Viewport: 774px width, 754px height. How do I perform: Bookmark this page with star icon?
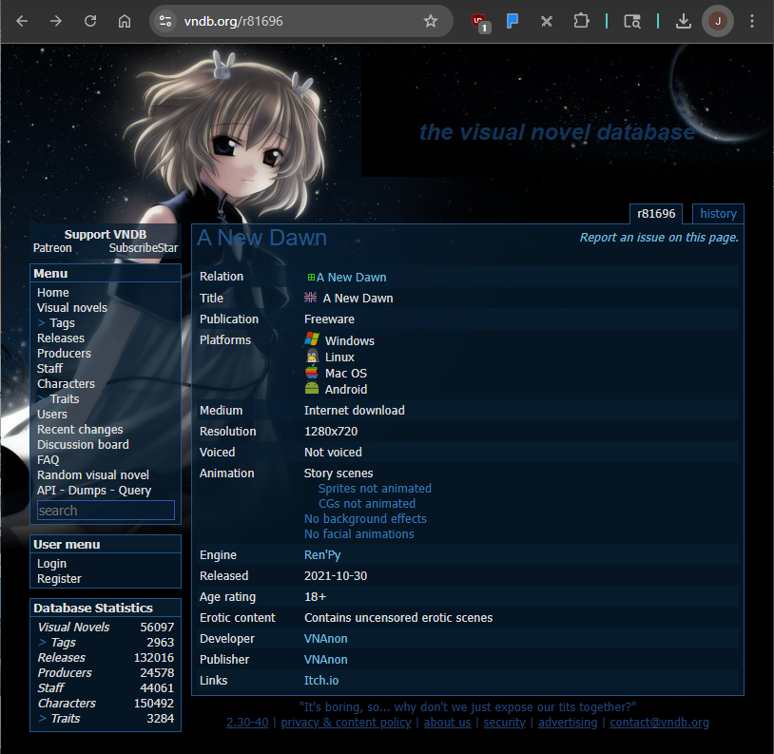tap(431, 21)
